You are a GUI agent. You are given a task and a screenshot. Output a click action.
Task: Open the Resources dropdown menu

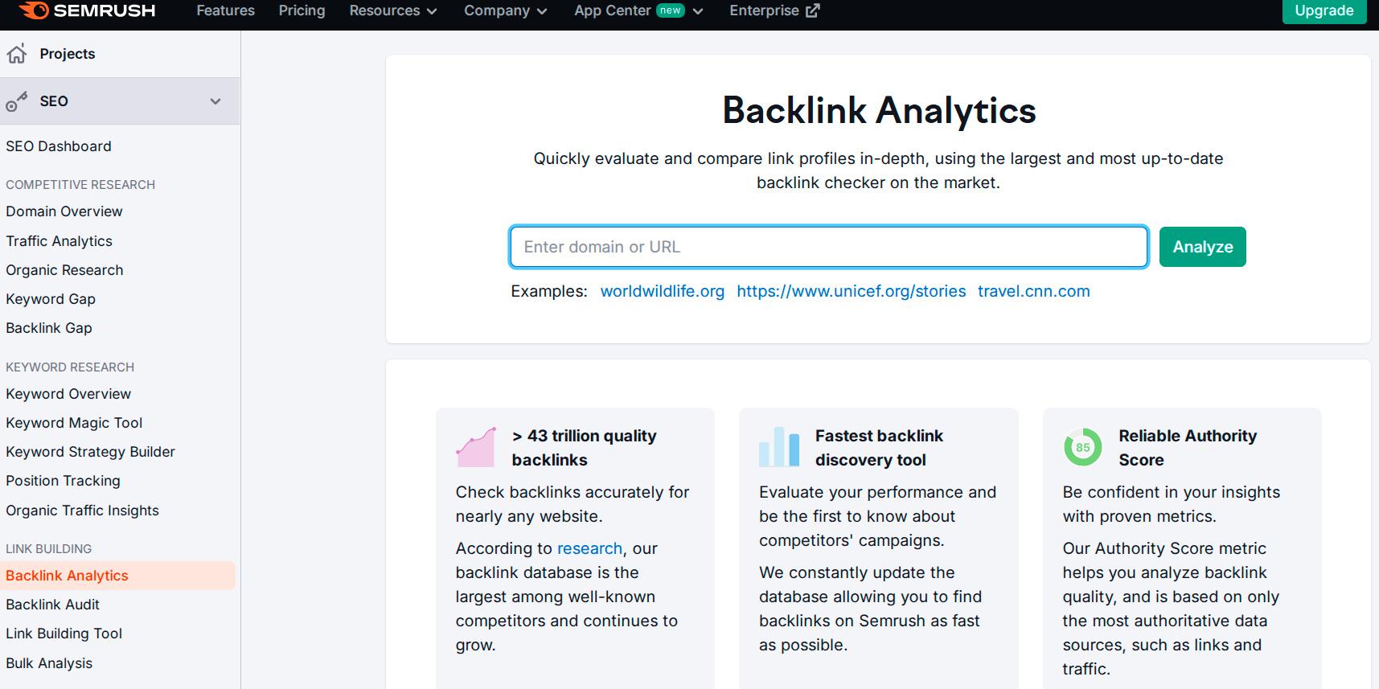pos(392,10)
